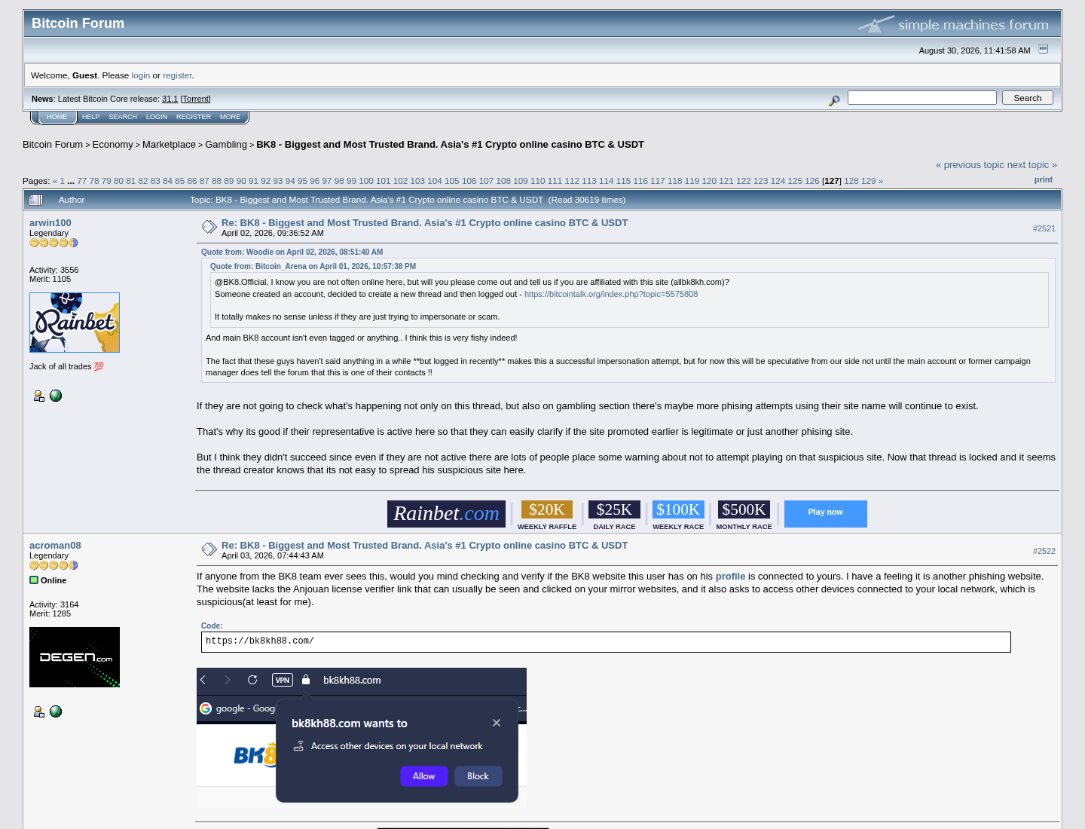Jump to page 129 of the topic
The image size is (1085, 829).
(x=869, y=181)
